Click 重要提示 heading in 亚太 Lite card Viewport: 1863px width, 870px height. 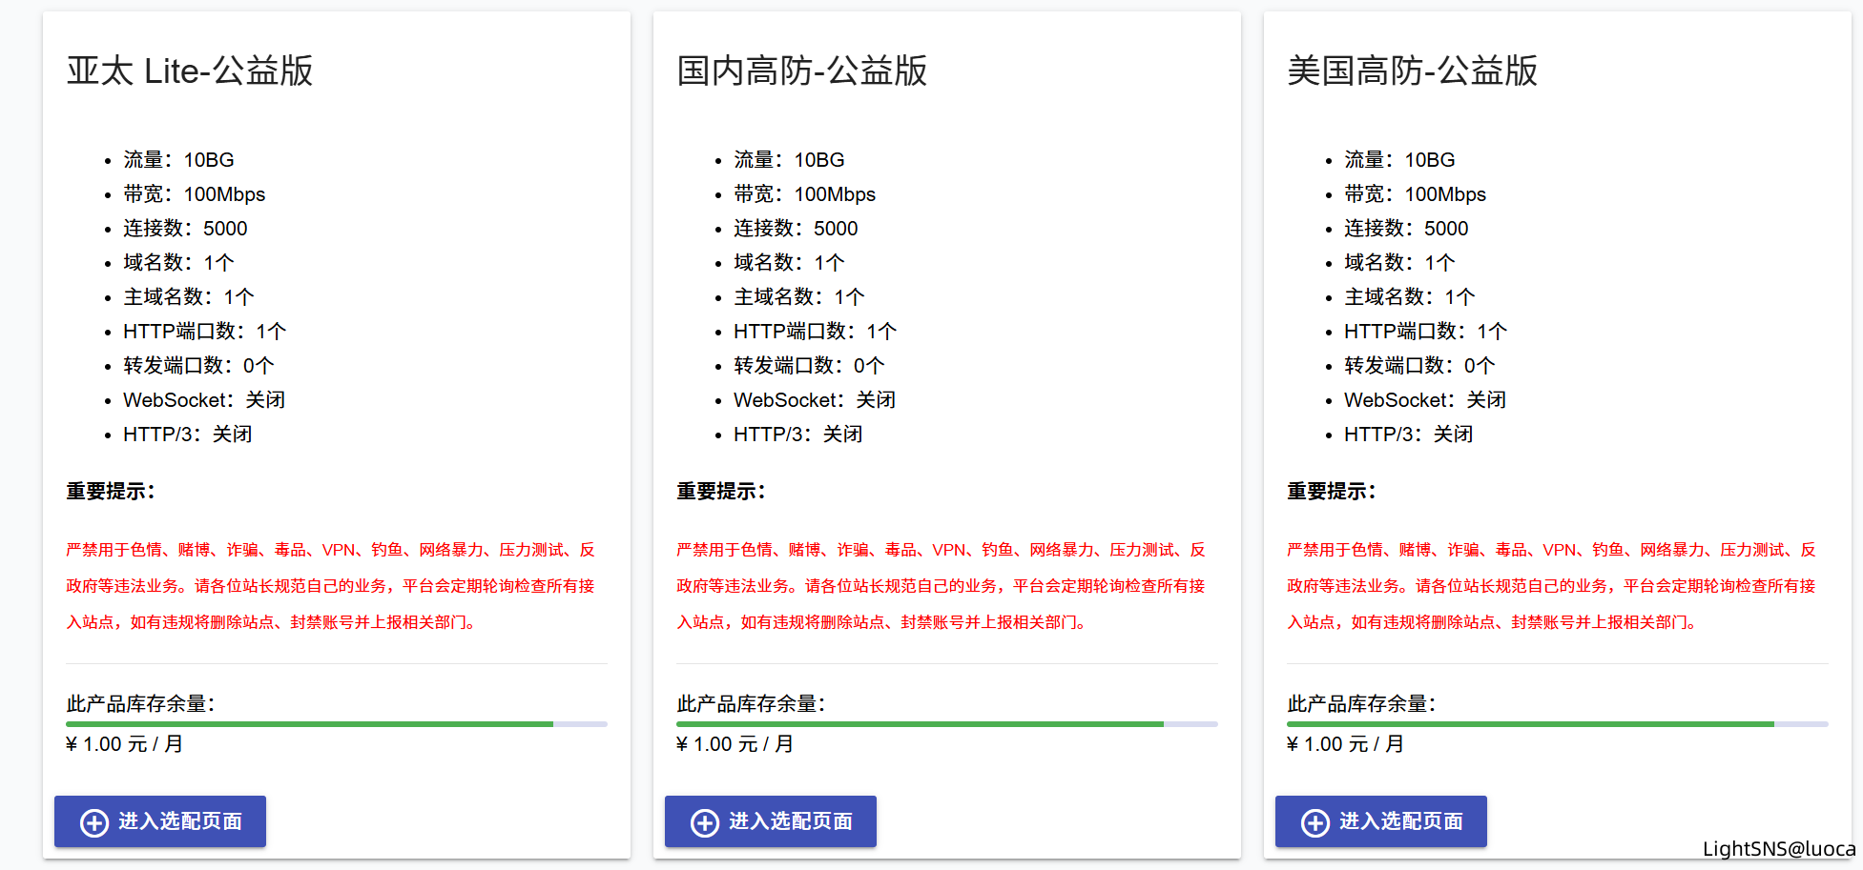coord(111,492)
